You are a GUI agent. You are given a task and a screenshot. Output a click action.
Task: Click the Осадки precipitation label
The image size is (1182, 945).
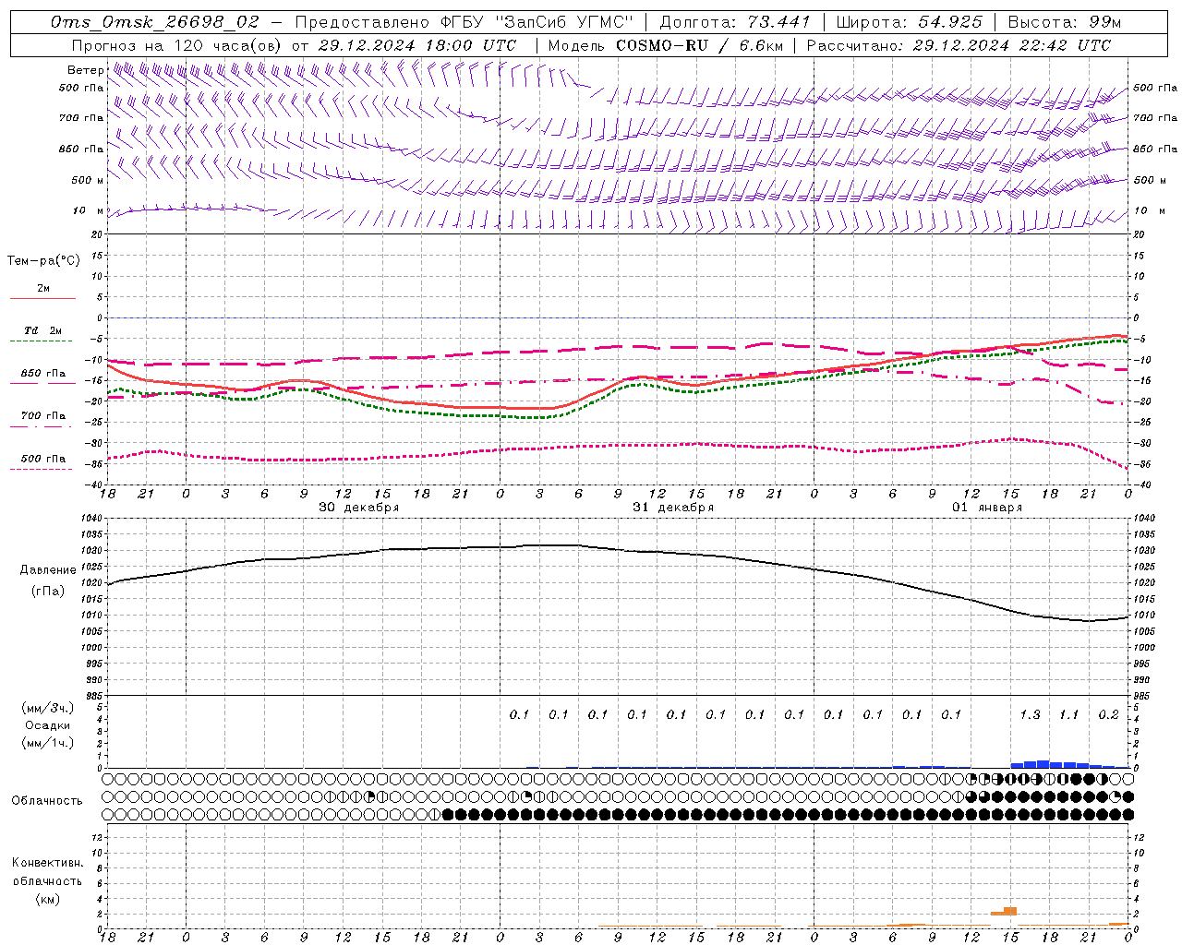pyautogui.click(x=48, y=725)
